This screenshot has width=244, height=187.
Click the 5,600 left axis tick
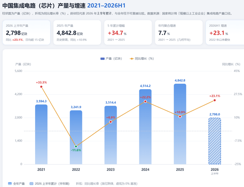(x=18, y=71)
